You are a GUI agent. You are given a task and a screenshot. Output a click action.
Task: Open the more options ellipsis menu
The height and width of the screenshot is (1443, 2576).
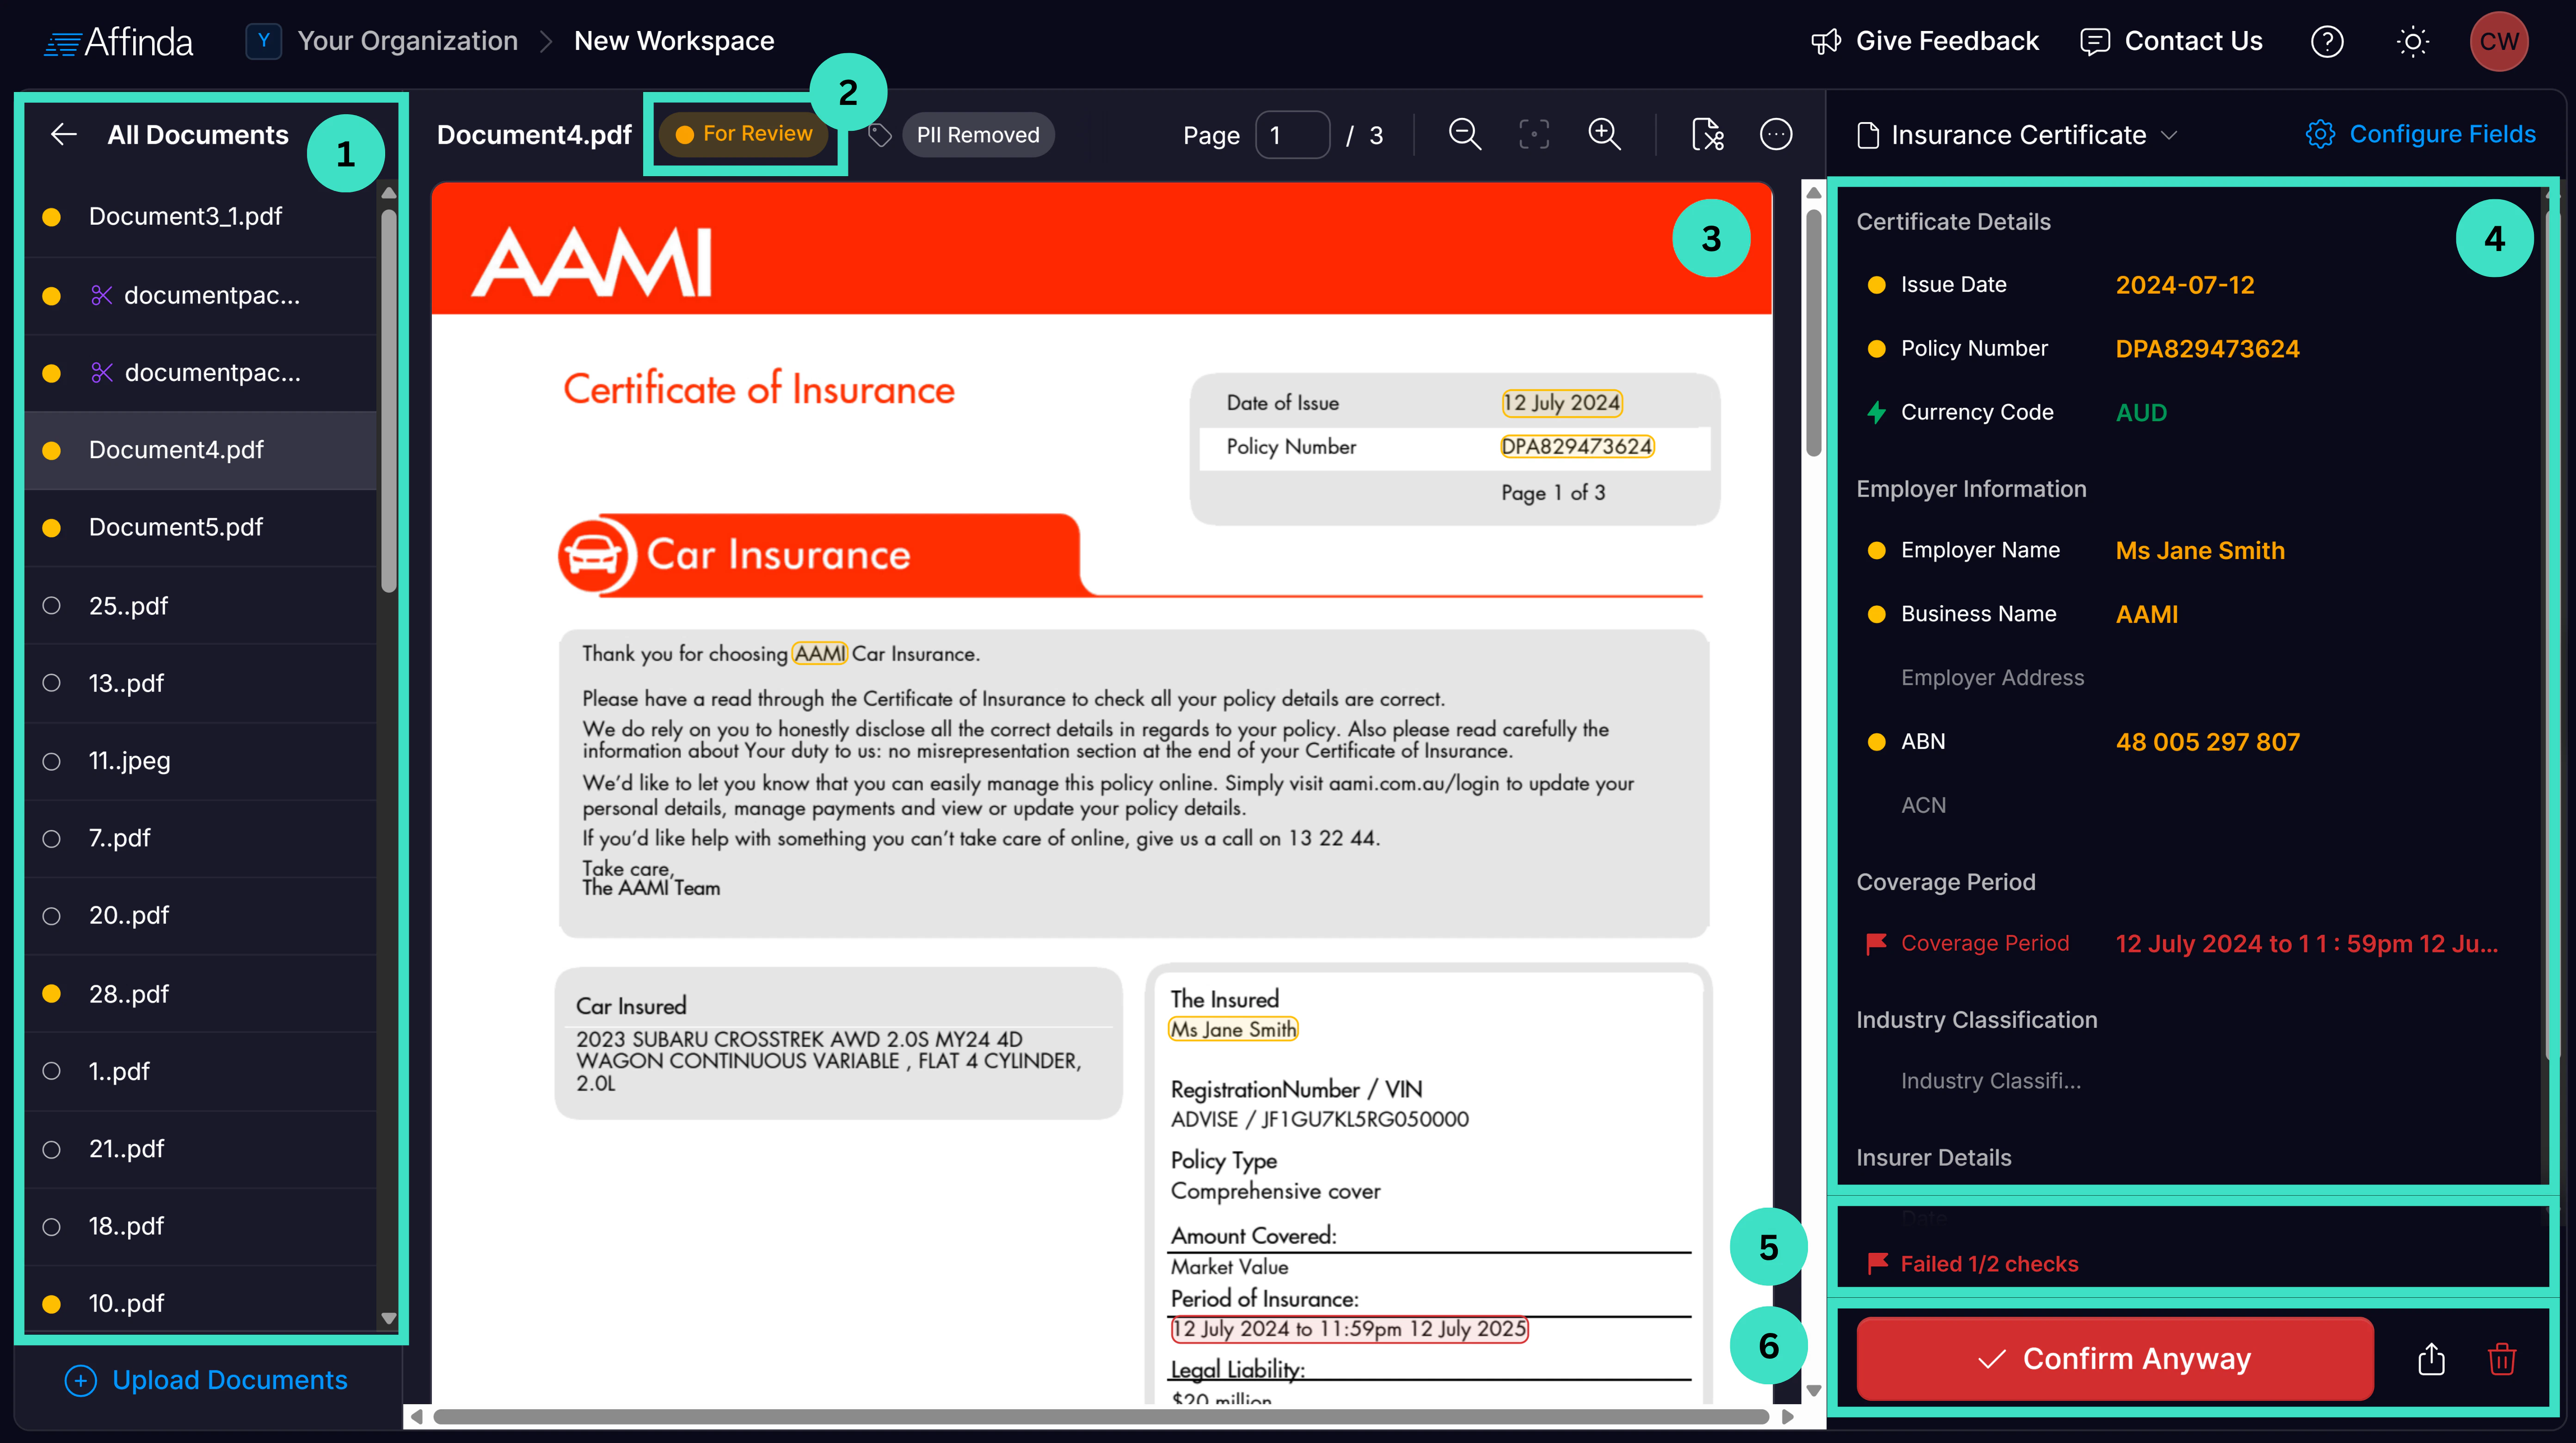pyautogui.click(x=1775, y=134)
